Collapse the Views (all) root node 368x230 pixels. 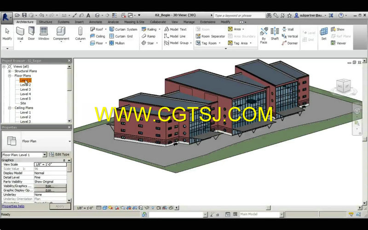(4, 67)
